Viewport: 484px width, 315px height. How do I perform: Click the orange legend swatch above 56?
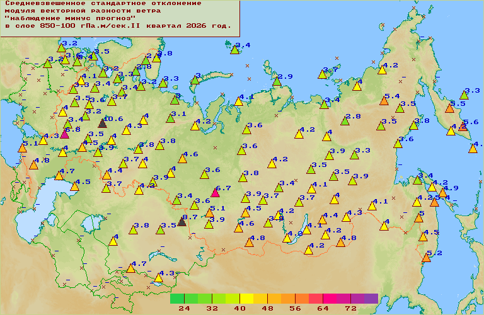coord(302,299)
